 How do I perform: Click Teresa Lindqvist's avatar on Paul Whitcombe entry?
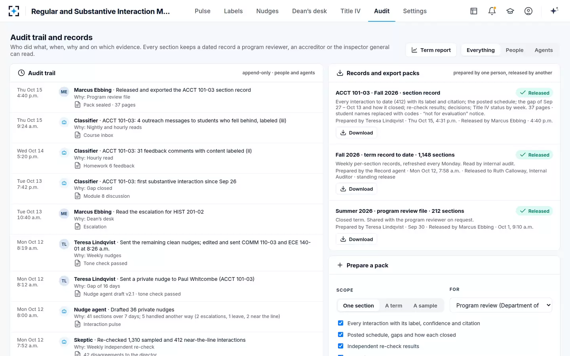(64, 281)
